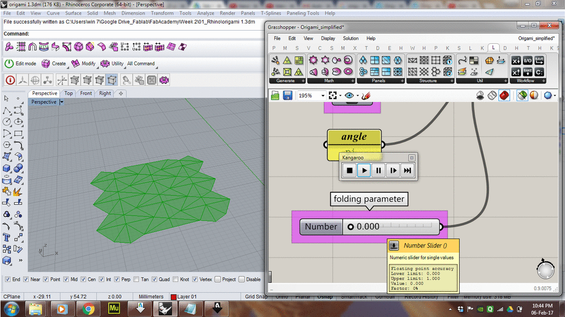Select Rhino rectangle tool
This screenshot has height=317, width=565.
coord(18,134)
